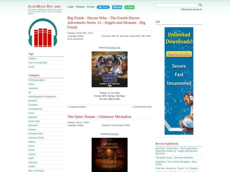The image size is (230, 172).
Task: Open the Request menu item
Action: click(80, 7)
